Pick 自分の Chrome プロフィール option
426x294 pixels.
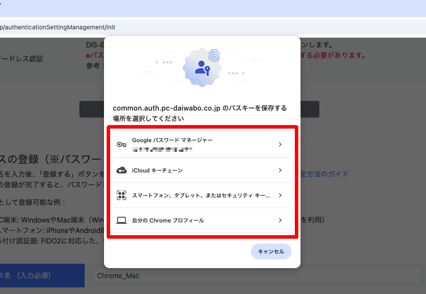[x=168, y=220]
